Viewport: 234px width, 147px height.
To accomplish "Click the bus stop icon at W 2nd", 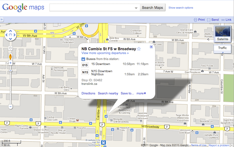I will click(x=87, y=26).
